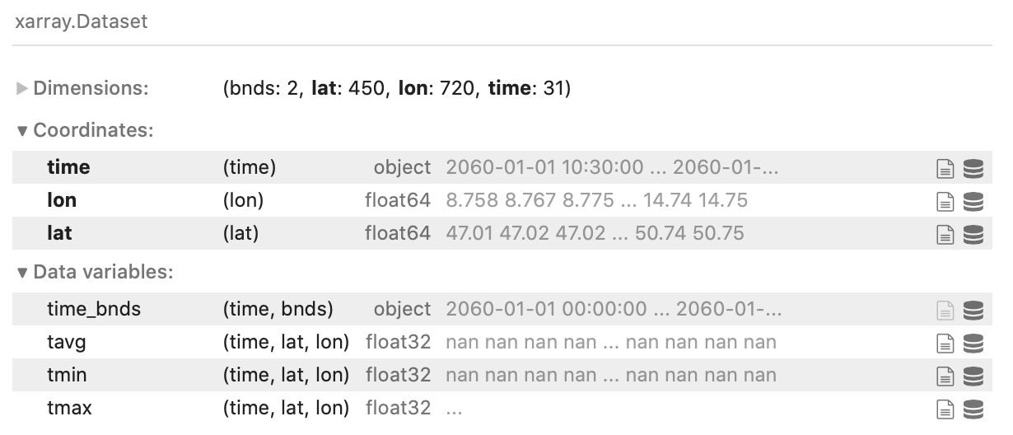The height and width of the screenshot is (435, 1013).
Task: Click the tavg variable name
Action: (x=66, y=342)
